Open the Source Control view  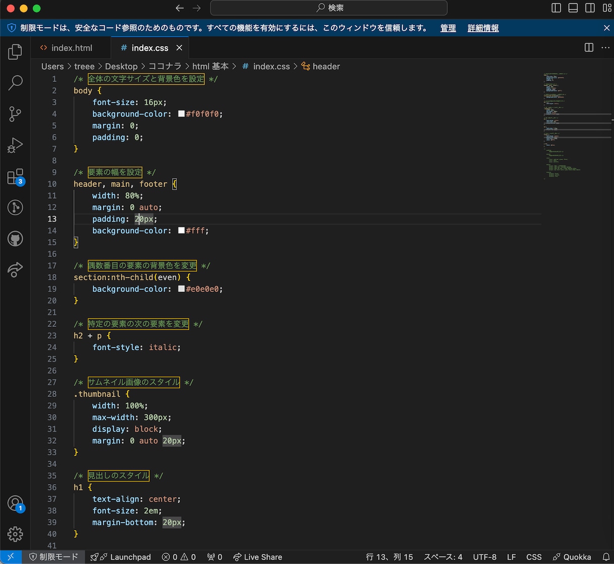coord(15,114)
